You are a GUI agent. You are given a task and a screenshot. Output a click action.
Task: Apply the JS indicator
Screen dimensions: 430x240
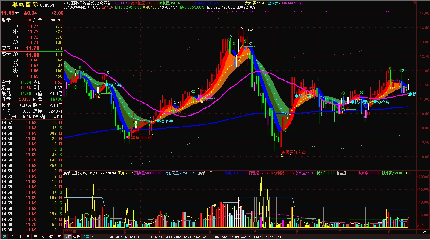[x=266, y=237]
